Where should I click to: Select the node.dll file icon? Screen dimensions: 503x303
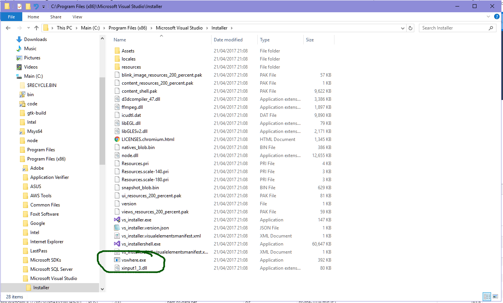pos(117,156)
